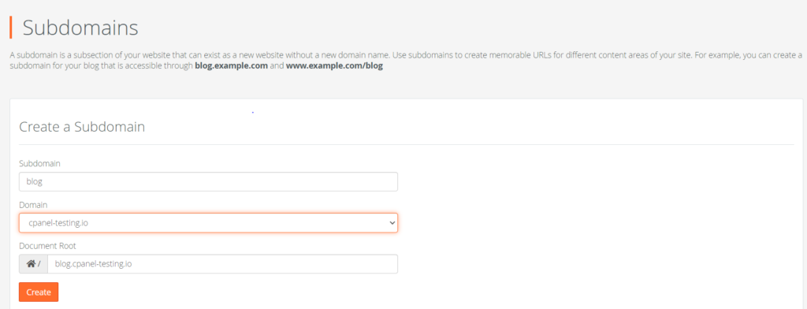Focus the Subdomain field containing blog

pyautogui.click(x=208, y=181)
